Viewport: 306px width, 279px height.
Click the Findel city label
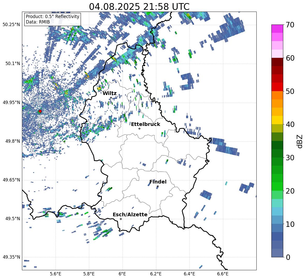point(158,182)
